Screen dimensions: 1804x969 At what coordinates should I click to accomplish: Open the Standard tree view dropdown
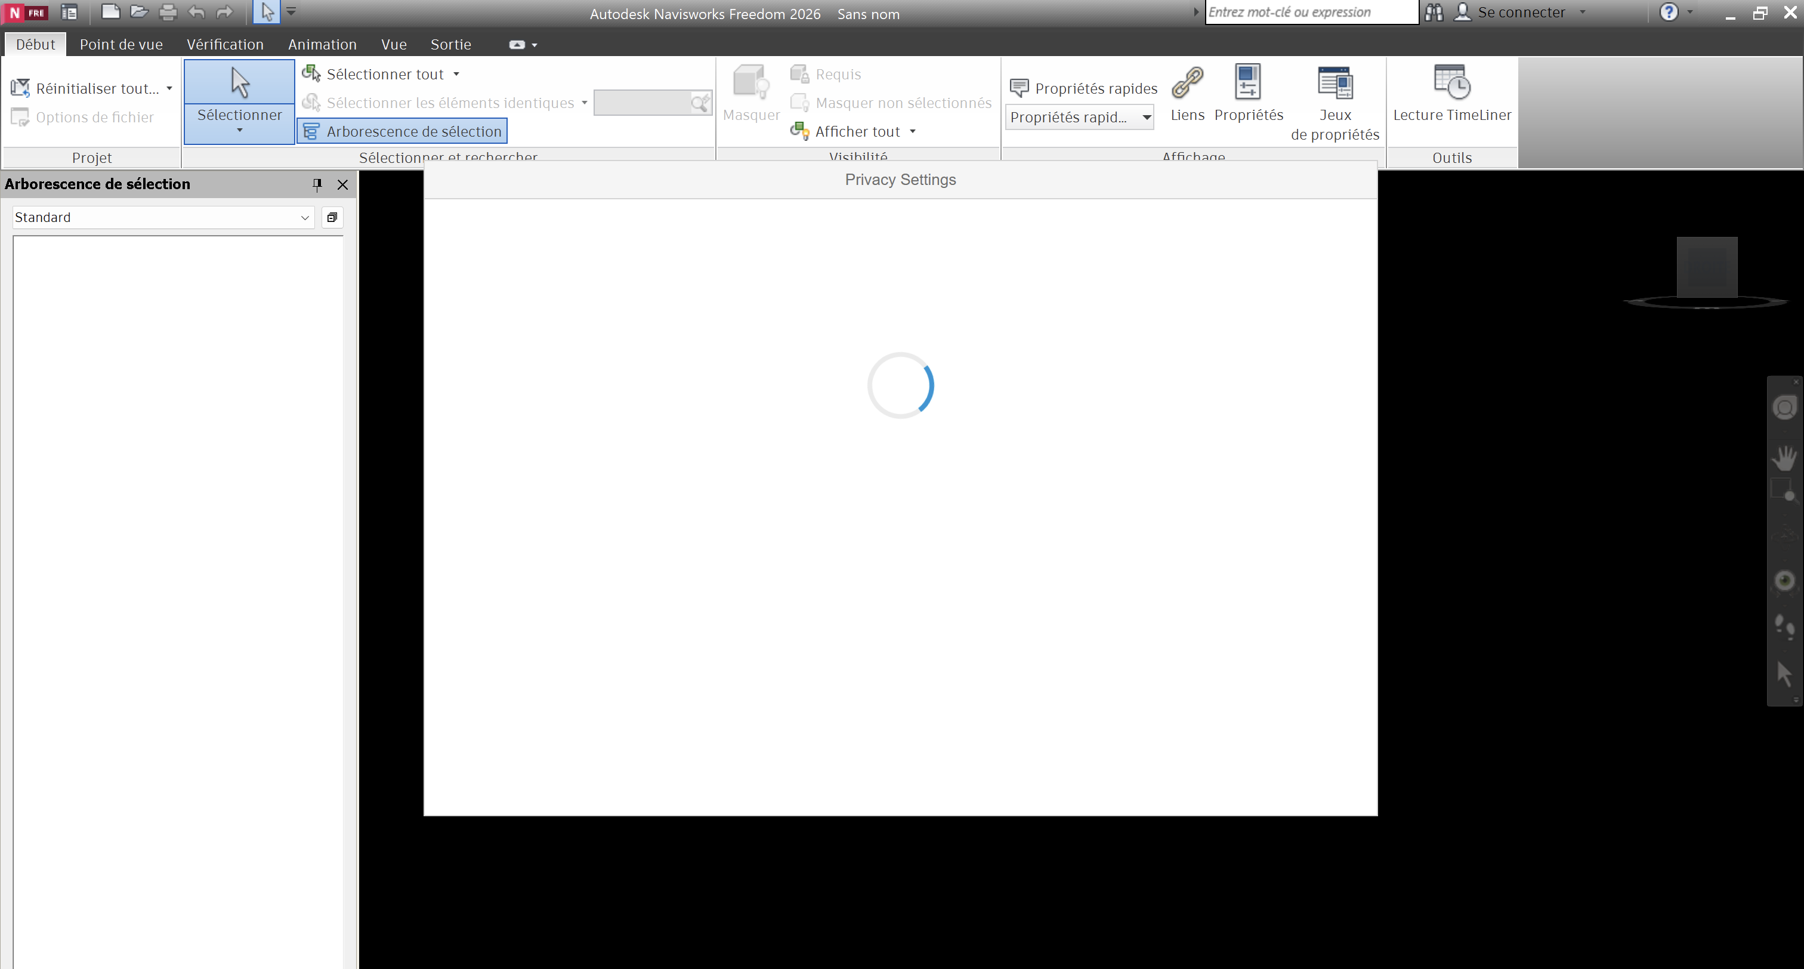162,217
